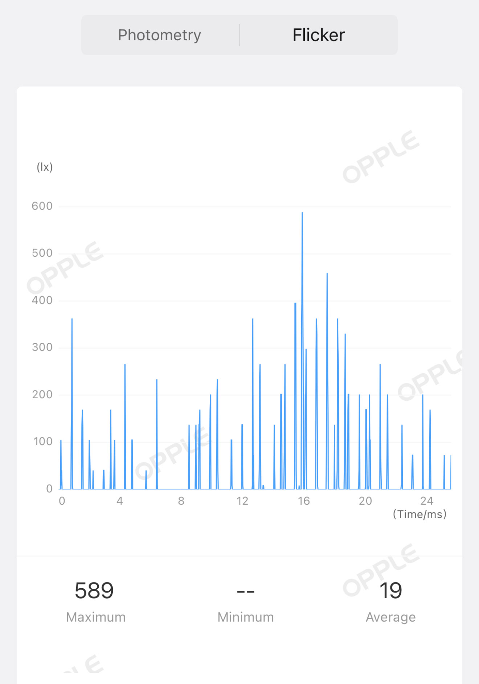Click the 24 tick on time axis
Viewport: 479px width, 684px height.
coord(427,501)
